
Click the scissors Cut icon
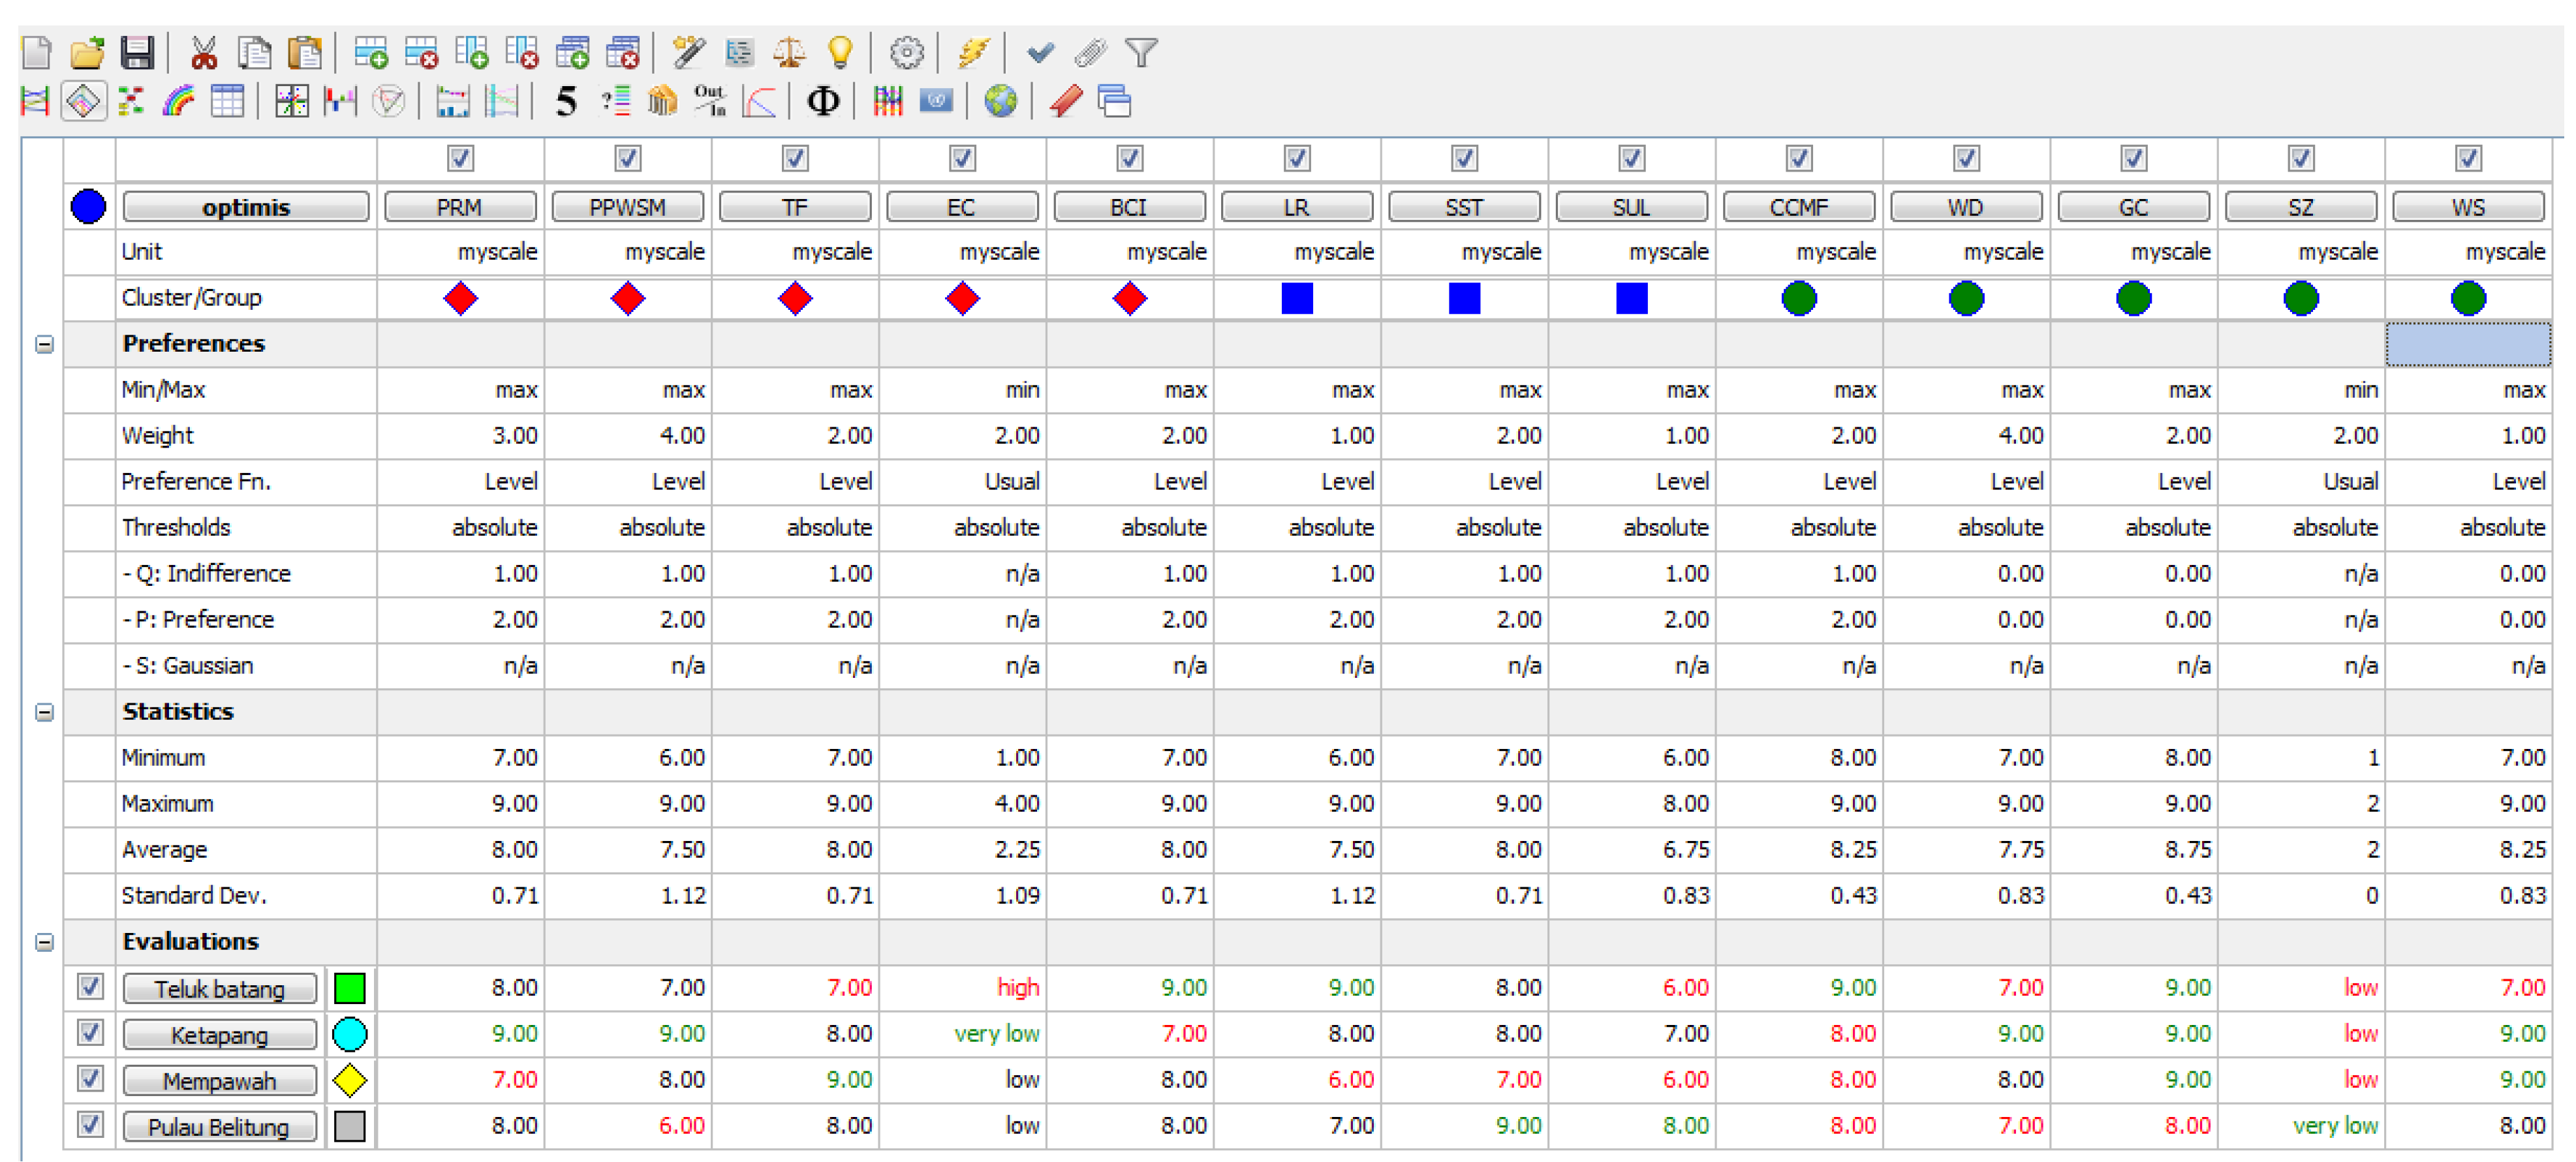[x=204, y=52]
